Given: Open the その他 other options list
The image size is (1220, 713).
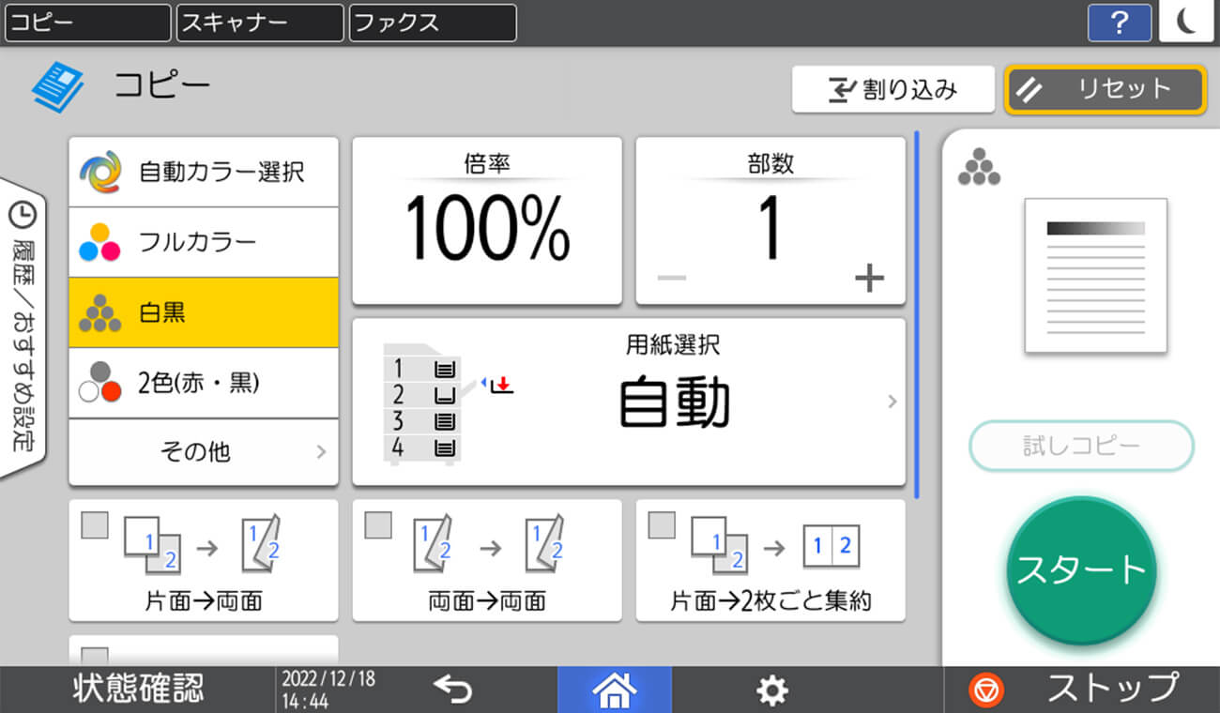Looking at the screenshot, I should click(203, 453).
